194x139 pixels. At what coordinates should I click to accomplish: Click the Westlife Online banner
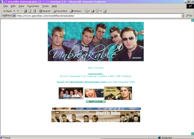click(96, 116)
